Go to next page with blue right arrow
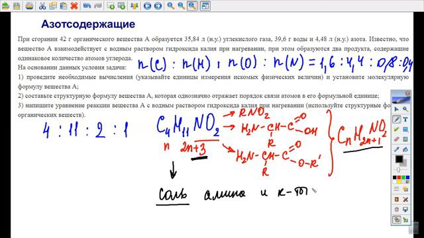The image size is (424, 238). click(158, 6)
